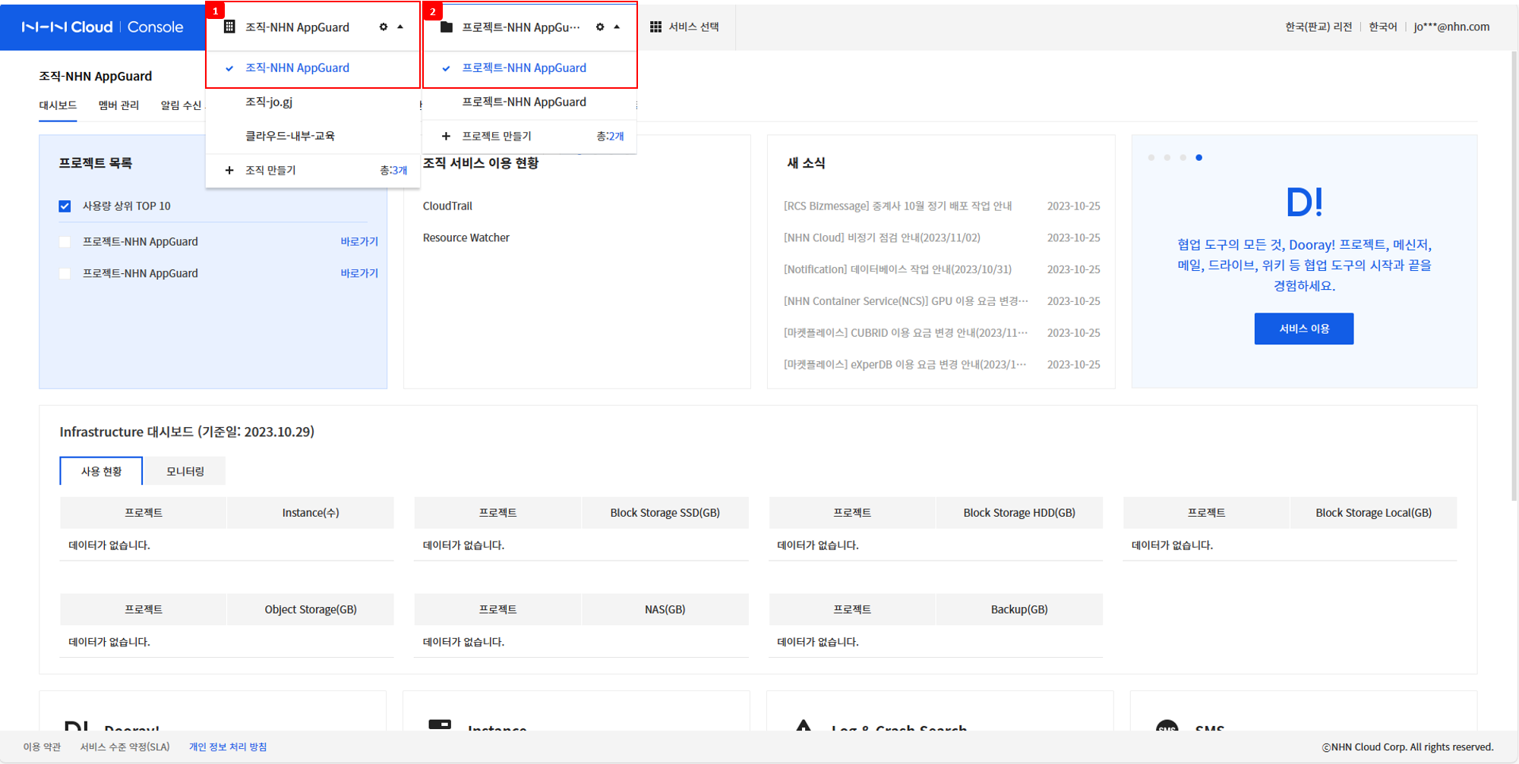
Task: Open the Resource Watcher service
Action: coord(466,238)
